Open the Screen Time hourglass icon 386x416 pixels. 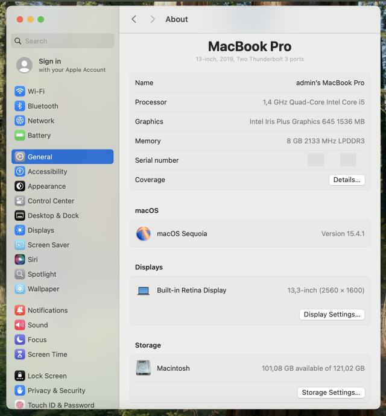(x=20, y=354)
